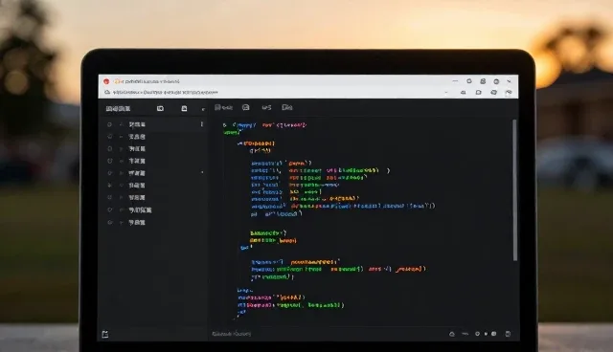The height and width of the screenshot is (352, 613).
Task: Collapse the sixth sidebar row with its chevron
Action: pos(122,186)
